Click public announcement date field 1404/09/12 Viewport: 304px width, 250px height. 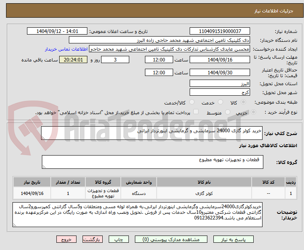coord(57,31)
